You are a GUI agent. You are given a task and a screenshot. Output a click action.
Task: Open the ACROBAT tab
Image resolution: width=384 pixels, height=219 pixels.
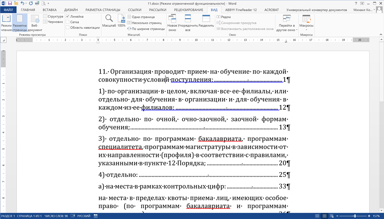pos(271,10)
